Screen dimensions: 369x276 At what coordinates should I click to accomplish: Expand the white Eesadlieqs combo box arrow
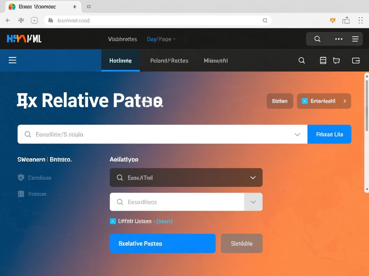(253, 202)
